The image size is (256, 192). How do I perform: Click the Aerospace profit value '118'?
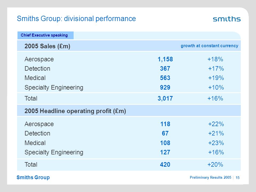(x=165, y=124)
